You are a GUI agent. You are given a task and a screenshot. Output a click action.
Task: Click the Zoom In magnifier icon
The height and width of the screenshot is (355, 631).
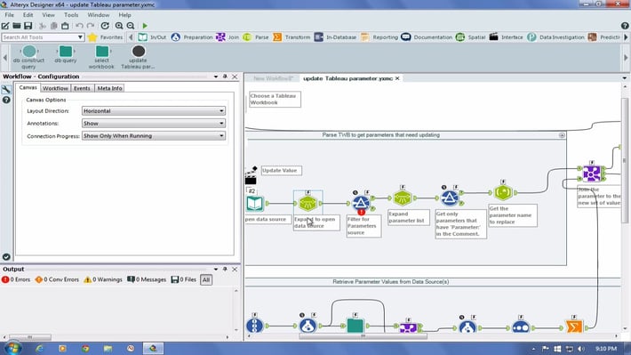119,26
